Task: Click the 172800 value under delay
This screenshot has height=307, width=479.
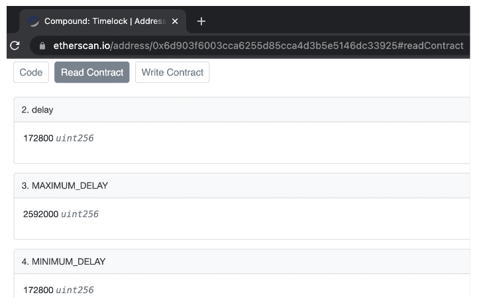Action: [x=38, y=138]
